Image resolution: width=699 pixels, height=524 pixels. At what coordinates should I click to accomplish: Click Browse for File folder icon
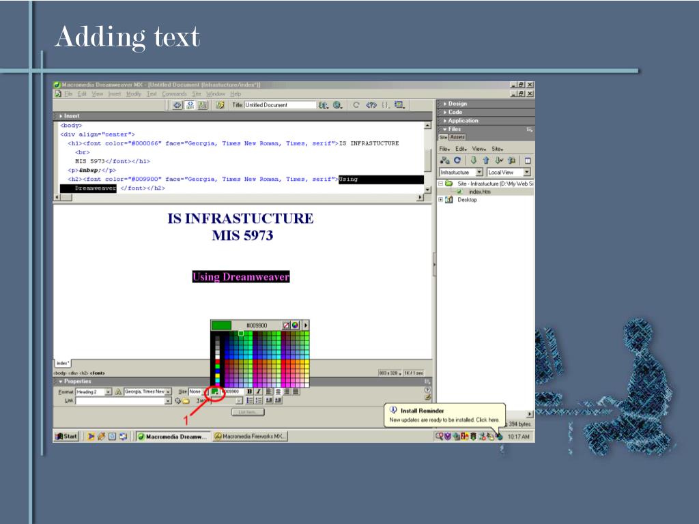click(186, 401)
